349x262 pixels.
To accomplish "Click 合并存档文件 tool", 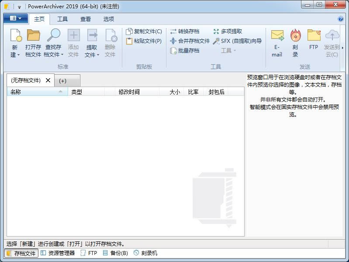I will [190, 41].
